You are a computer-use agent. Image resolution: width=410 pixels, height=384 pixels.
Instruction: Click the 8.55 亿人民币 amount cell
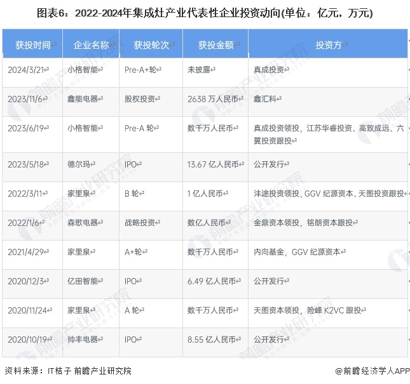215,343
